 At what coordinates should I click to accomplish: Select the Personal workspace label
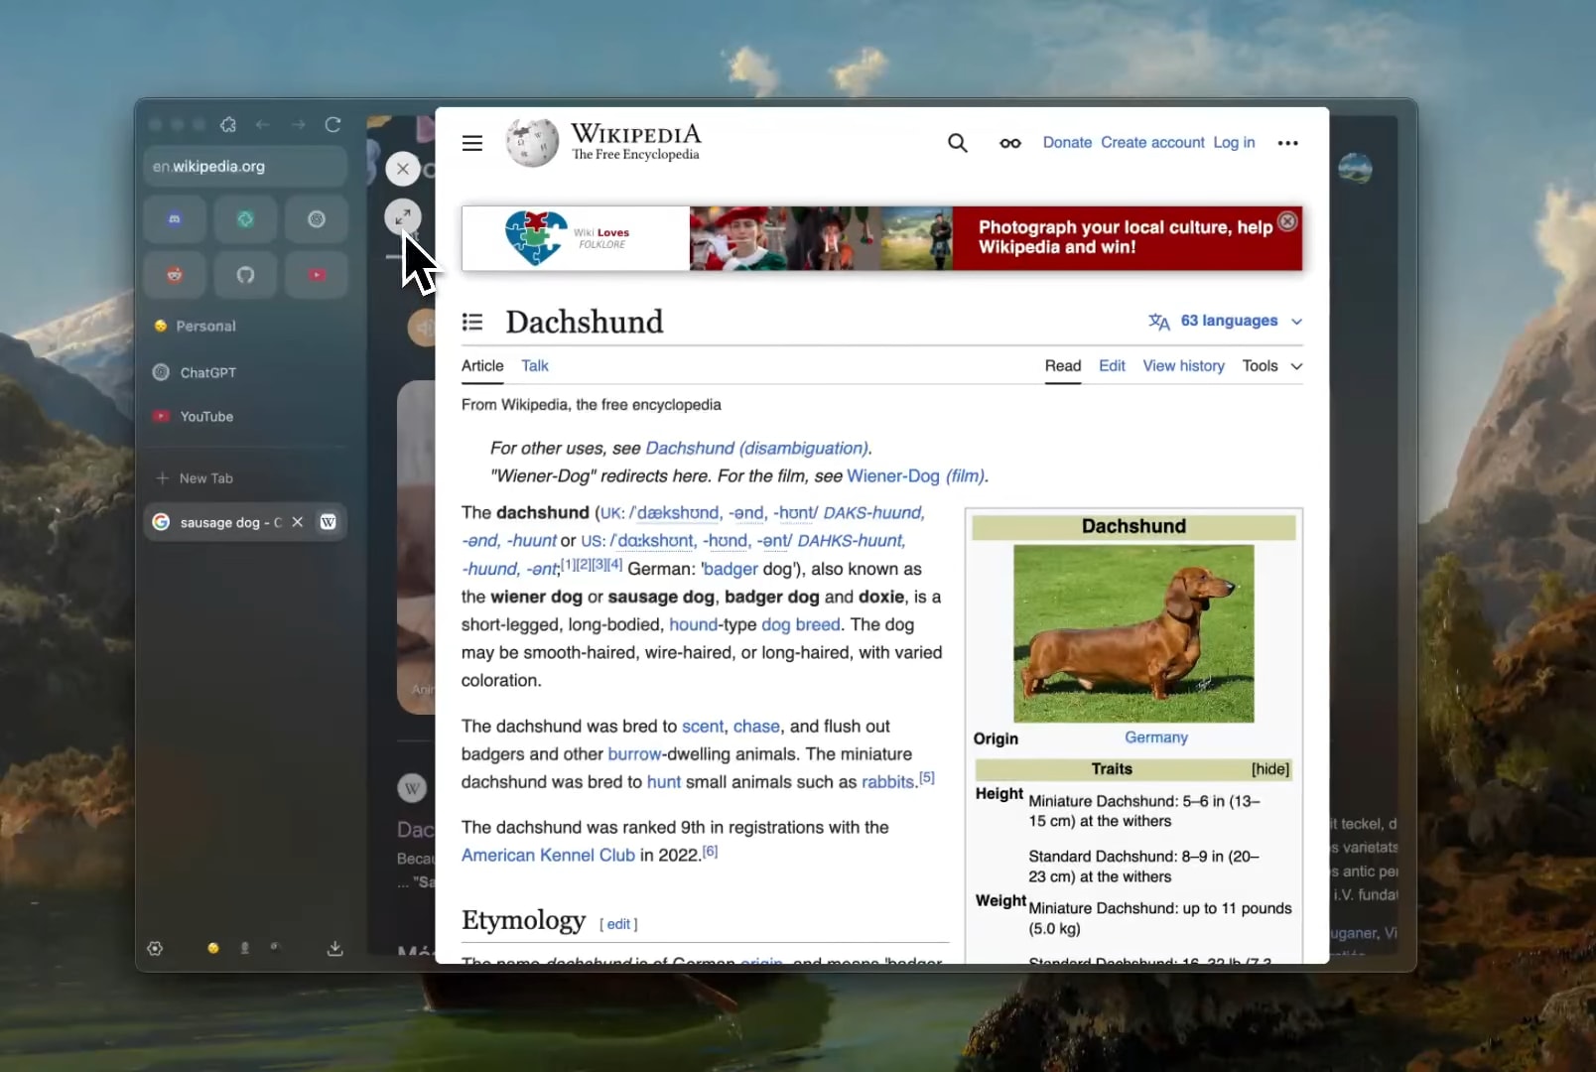(x=205, y=327)
